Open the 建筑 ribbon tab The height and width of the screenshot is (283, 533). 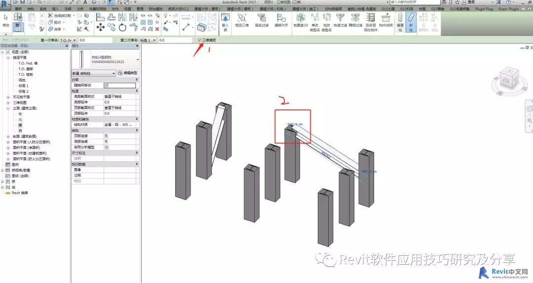[x=18, y=9]
